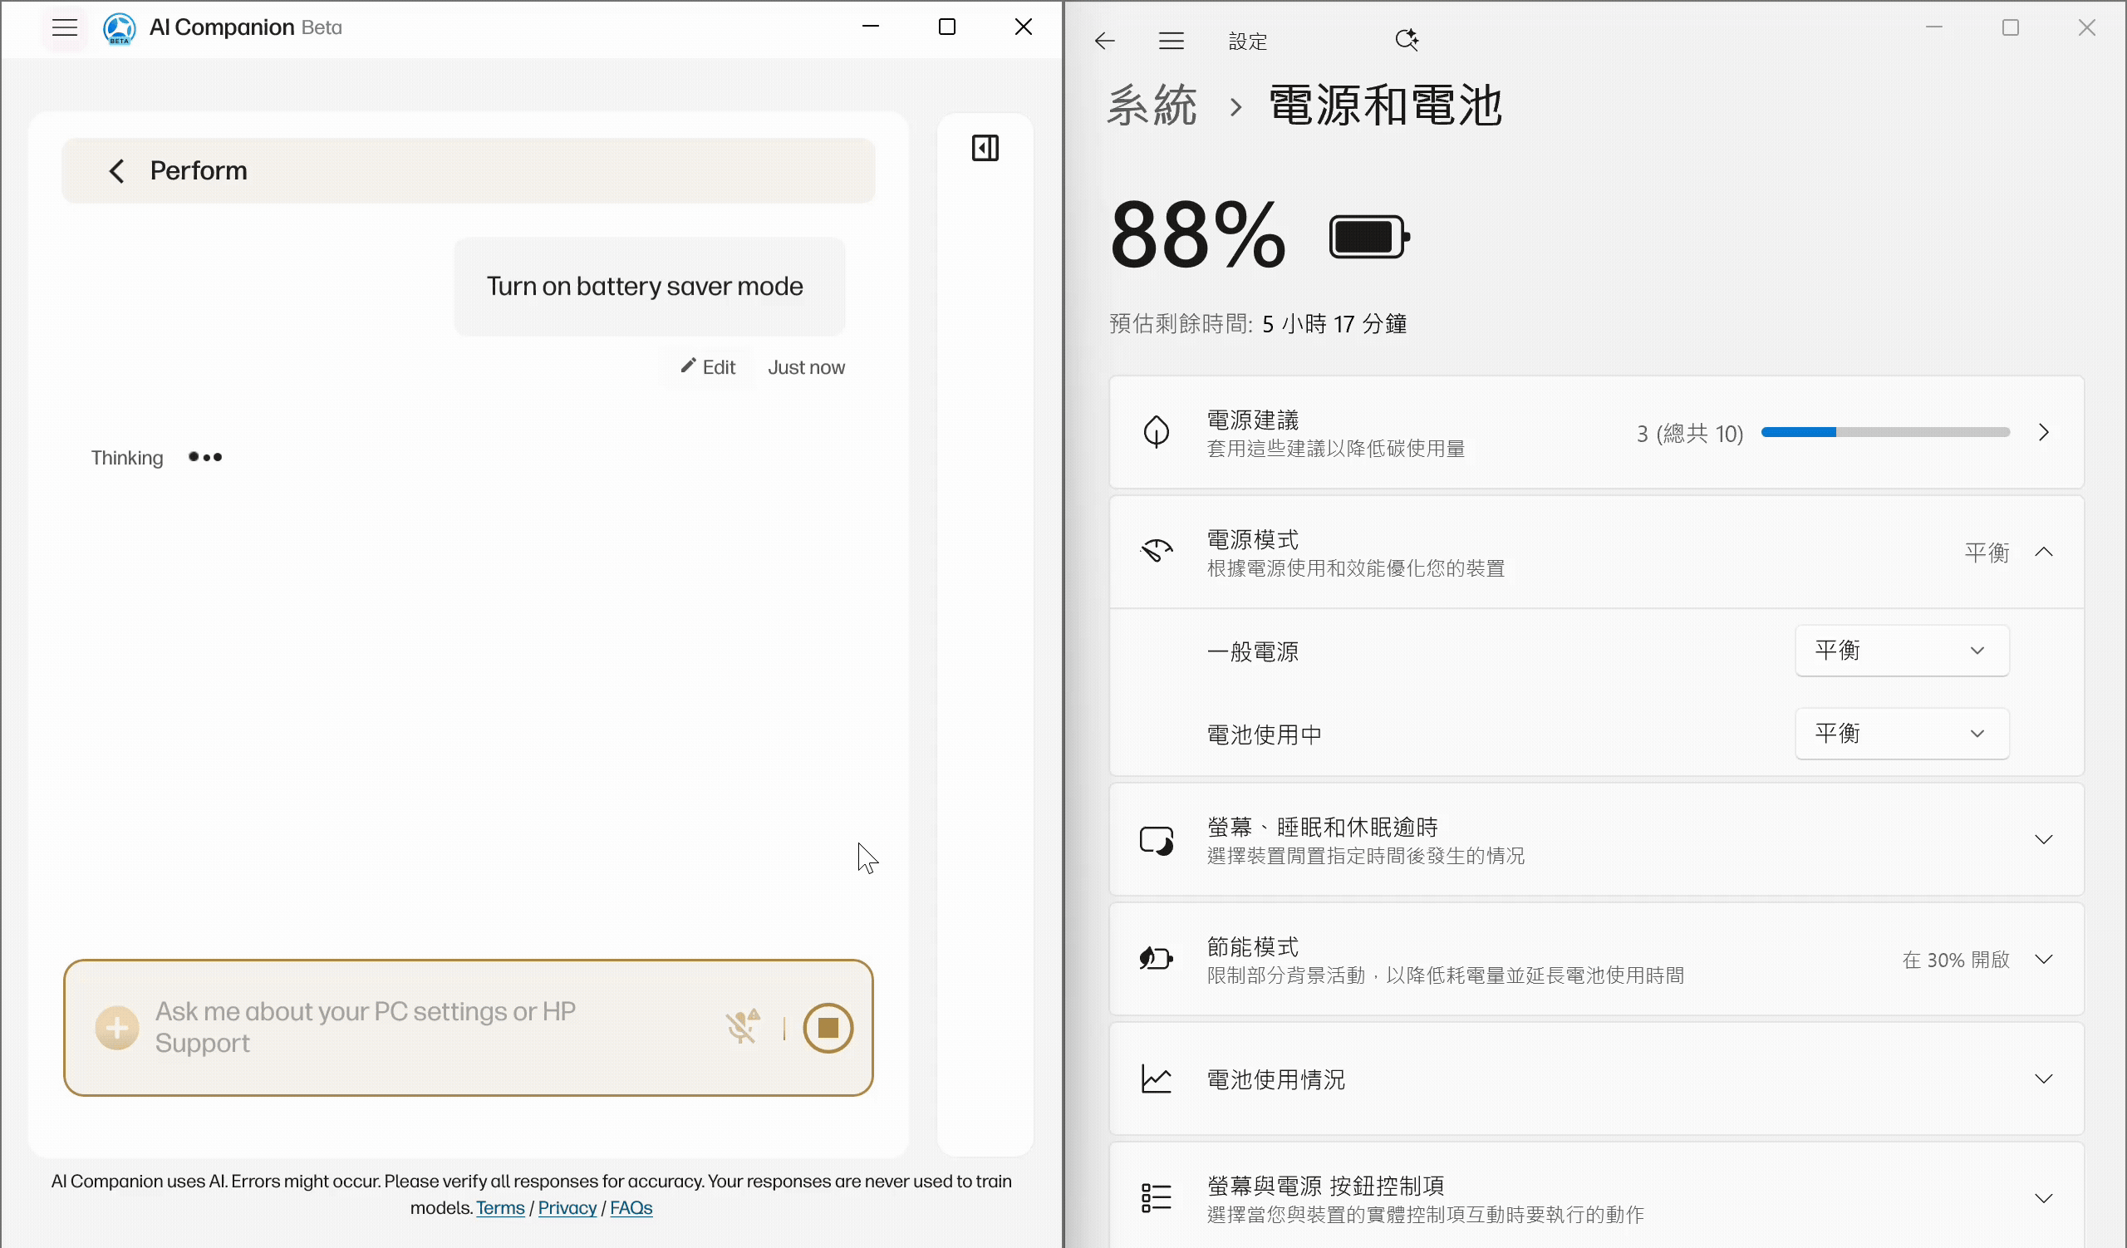This screenshot has width=2127, height=1248.
Task: Open the 電源建議 recommendations row
Action: [x=2042, y=433]
